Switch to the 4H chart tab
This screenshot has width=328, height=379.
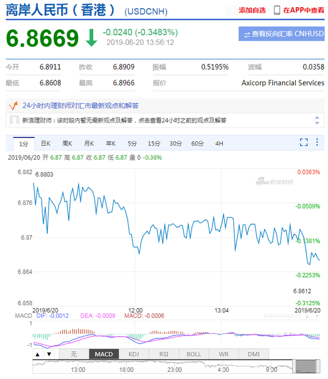coord(219,144)
